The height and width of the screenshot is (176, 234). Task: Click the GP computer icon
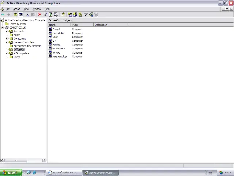click(x=50, y=41)
